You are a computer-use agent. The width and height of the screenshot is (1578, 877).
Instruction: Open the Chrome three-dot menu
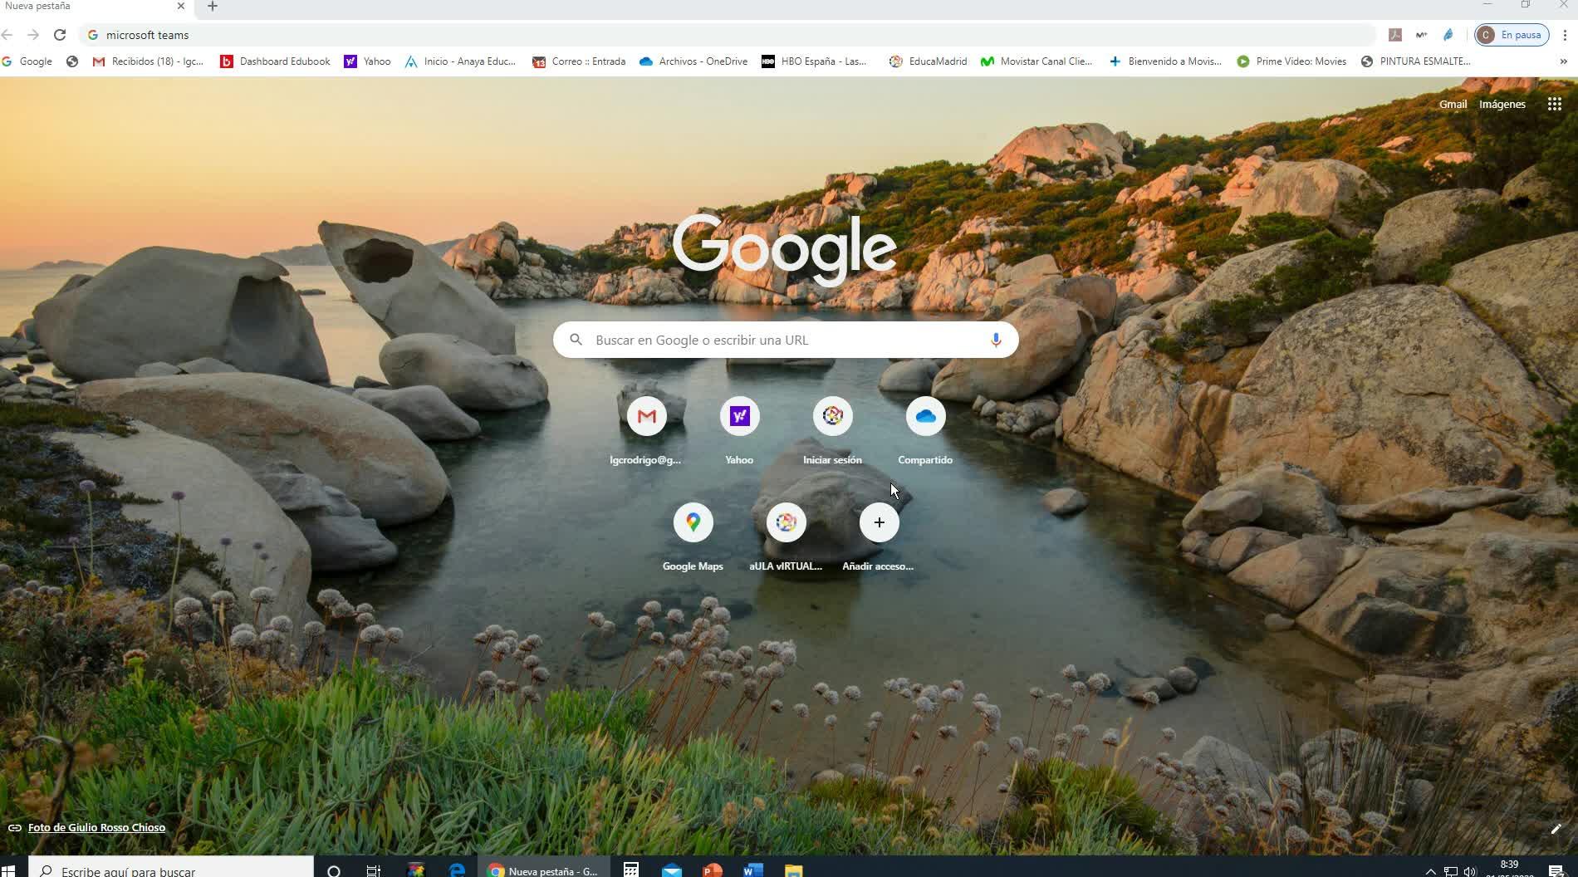1565,35
